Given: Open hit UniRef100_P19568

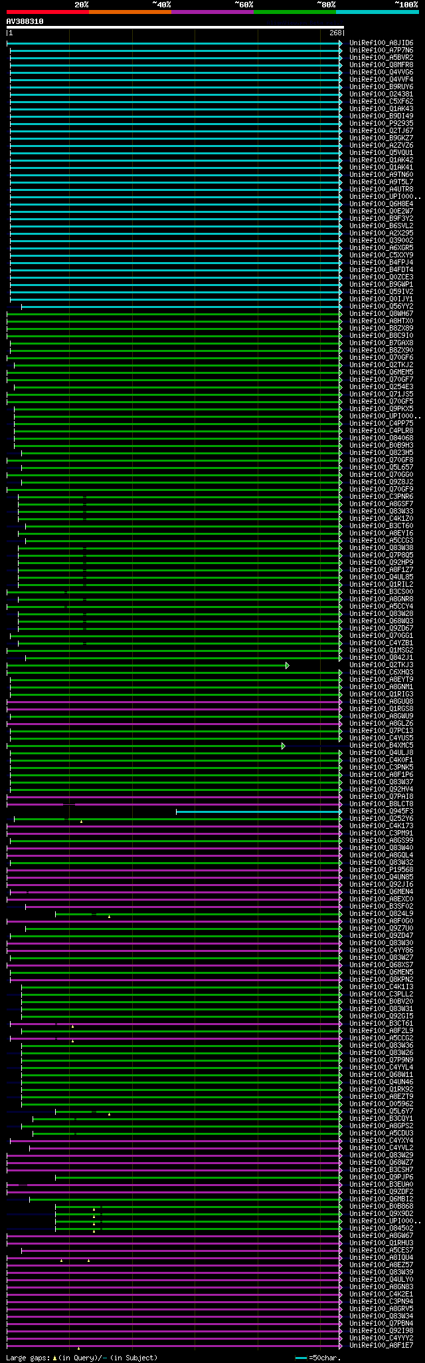Looking at the screenshot, I should [x=381, y=870].
